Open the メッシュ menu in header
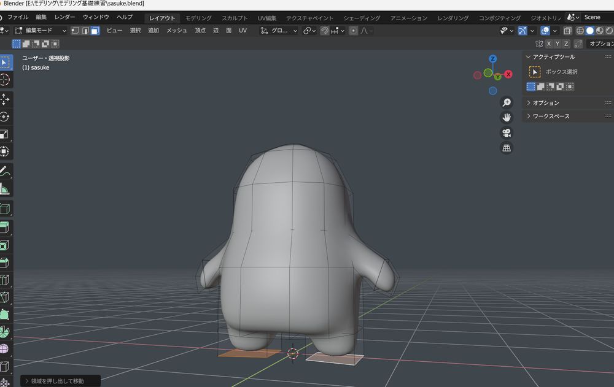The image size is (614, 387). (177, 31)
